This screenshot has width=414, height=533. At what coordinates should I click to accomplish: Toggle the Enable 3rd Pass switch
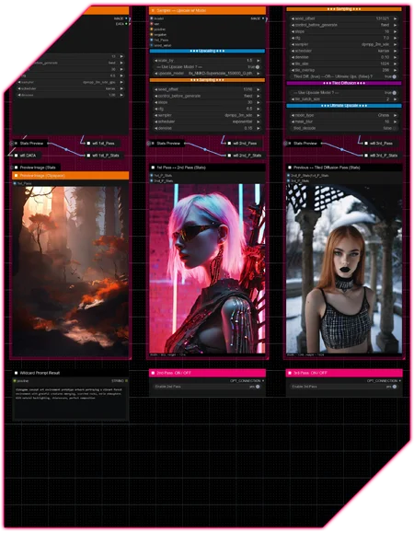[395, 387]
